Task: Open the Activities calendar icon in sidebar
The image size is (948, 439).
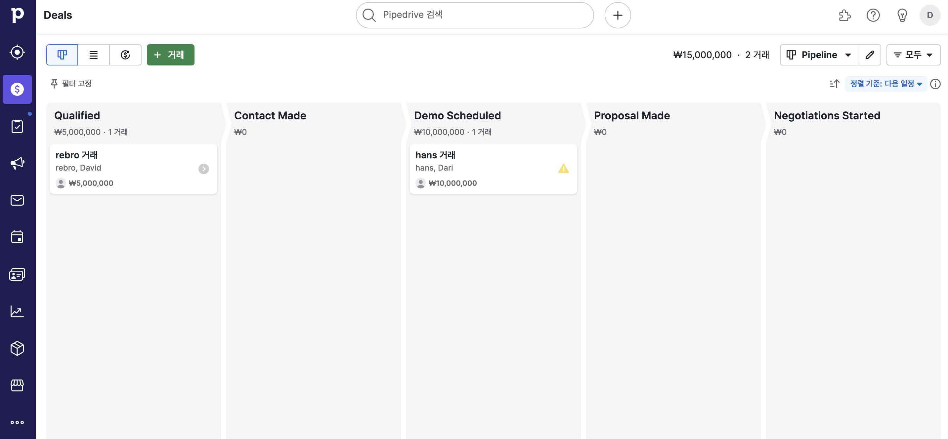Action: (17, 237)
